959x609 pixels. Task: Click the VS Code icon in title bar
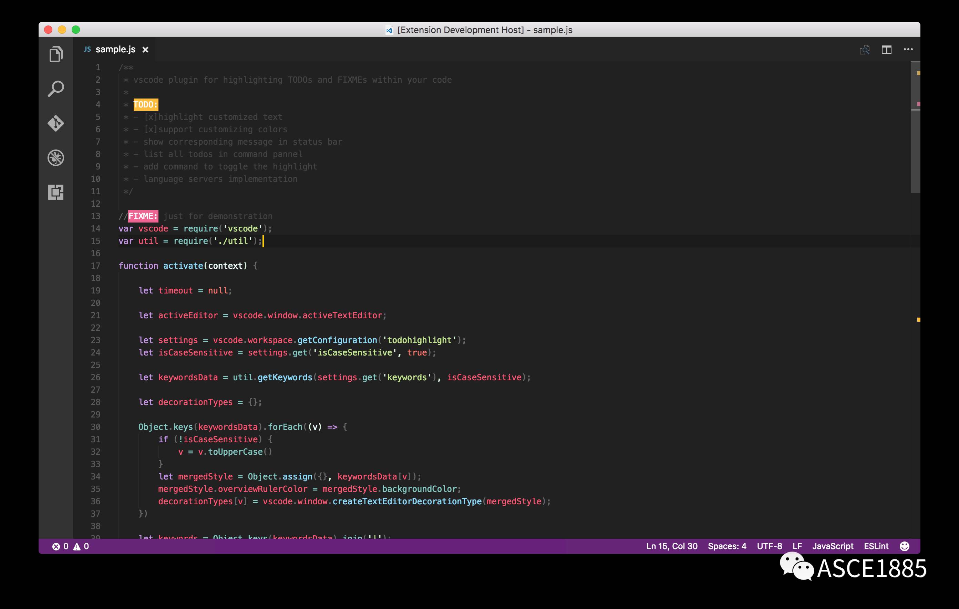tap(389, 30)
